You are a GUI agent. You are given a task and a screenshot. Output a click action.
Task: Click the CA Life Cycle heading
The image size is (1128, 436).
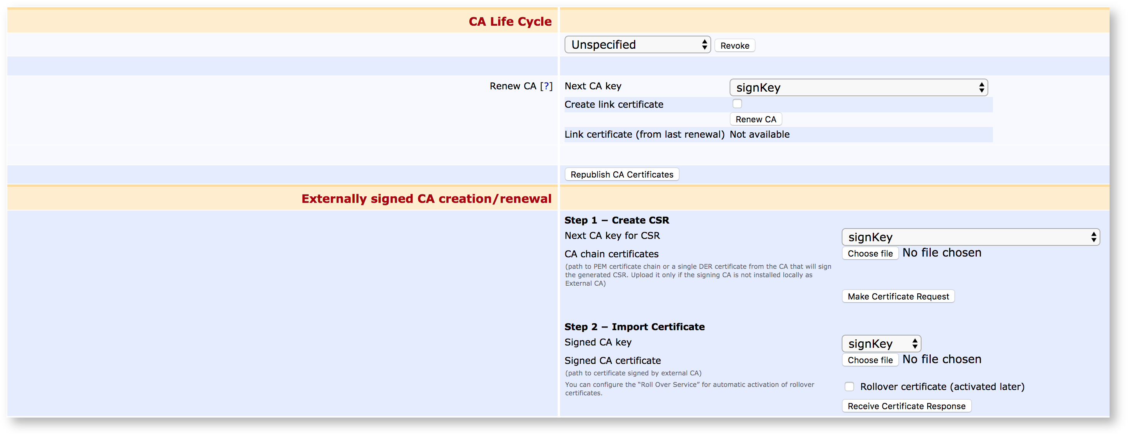(510, 21)
